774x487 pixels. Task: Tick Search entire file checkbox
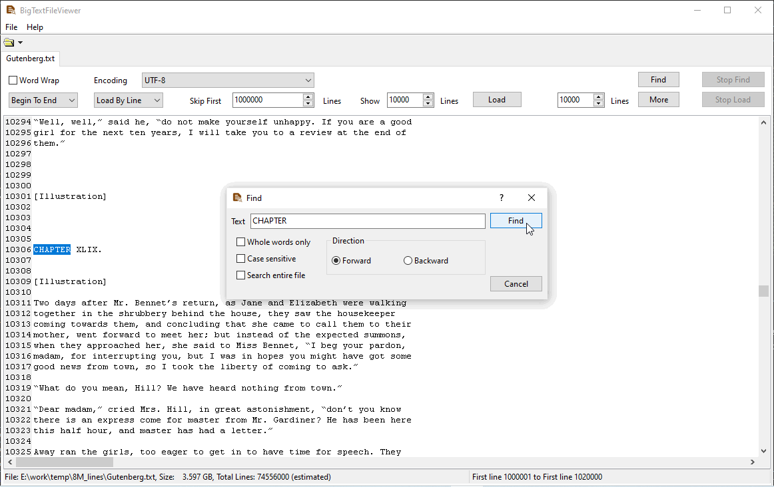coord(241,275)
